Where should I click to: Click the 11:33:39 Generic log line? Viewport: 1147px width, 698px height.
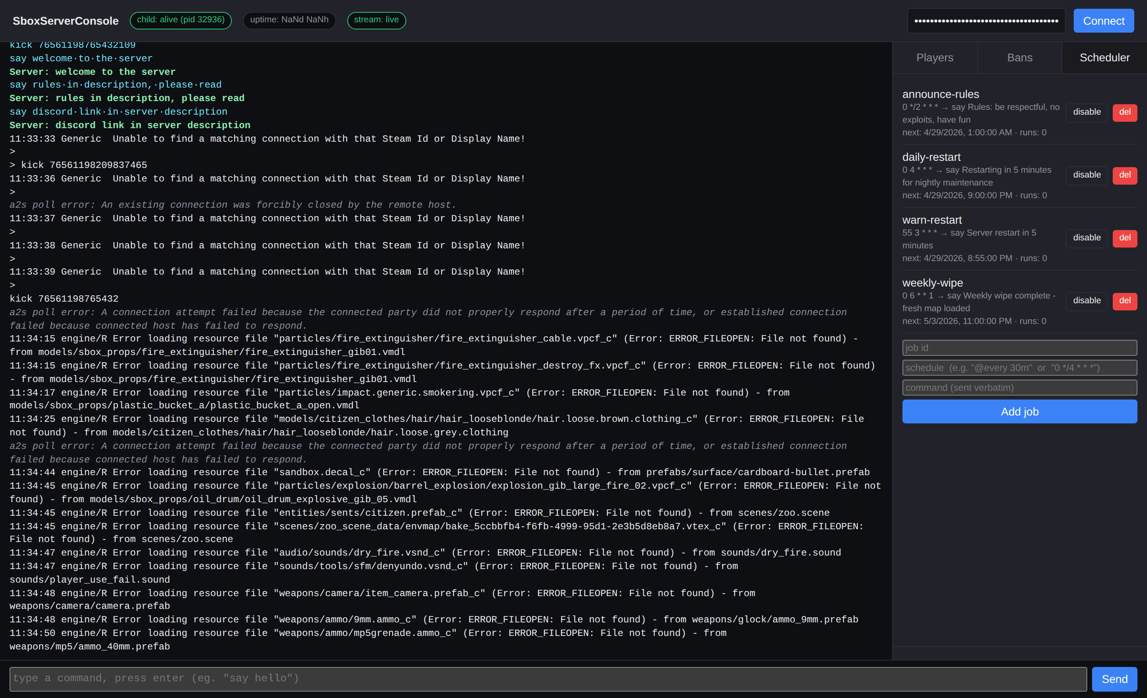[x=267, y=271]
